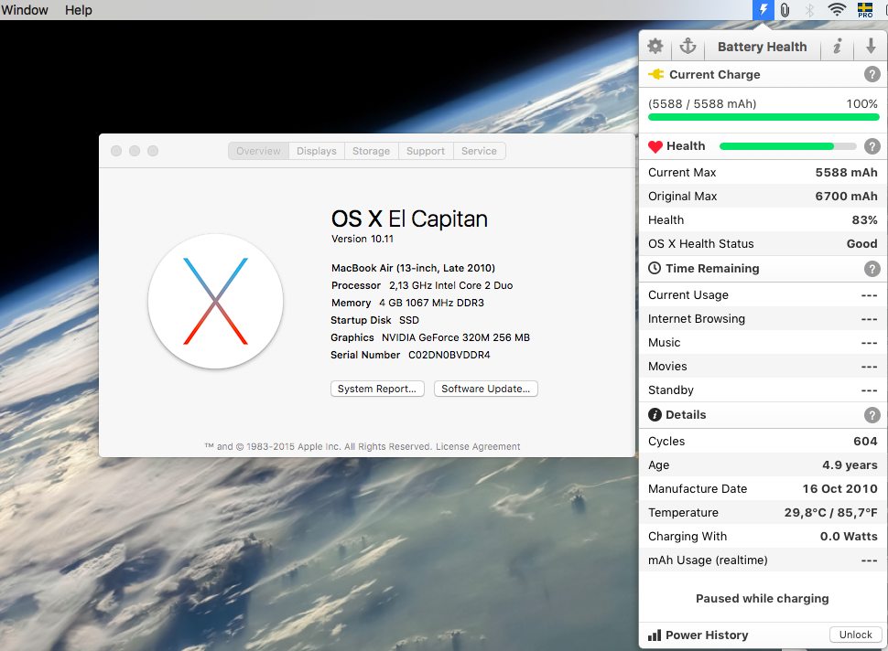Viewport: 888px width, 651px height.
Task: Open the Help menu
Action: point(78,10)
